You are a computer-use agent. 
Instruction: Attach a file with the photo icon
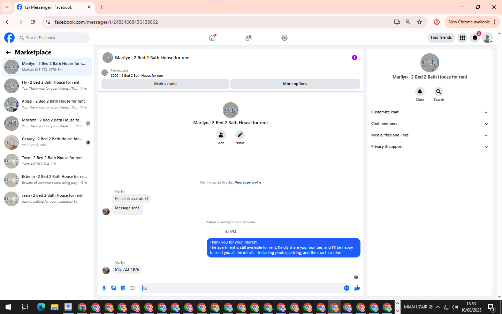tap(113, 288)
